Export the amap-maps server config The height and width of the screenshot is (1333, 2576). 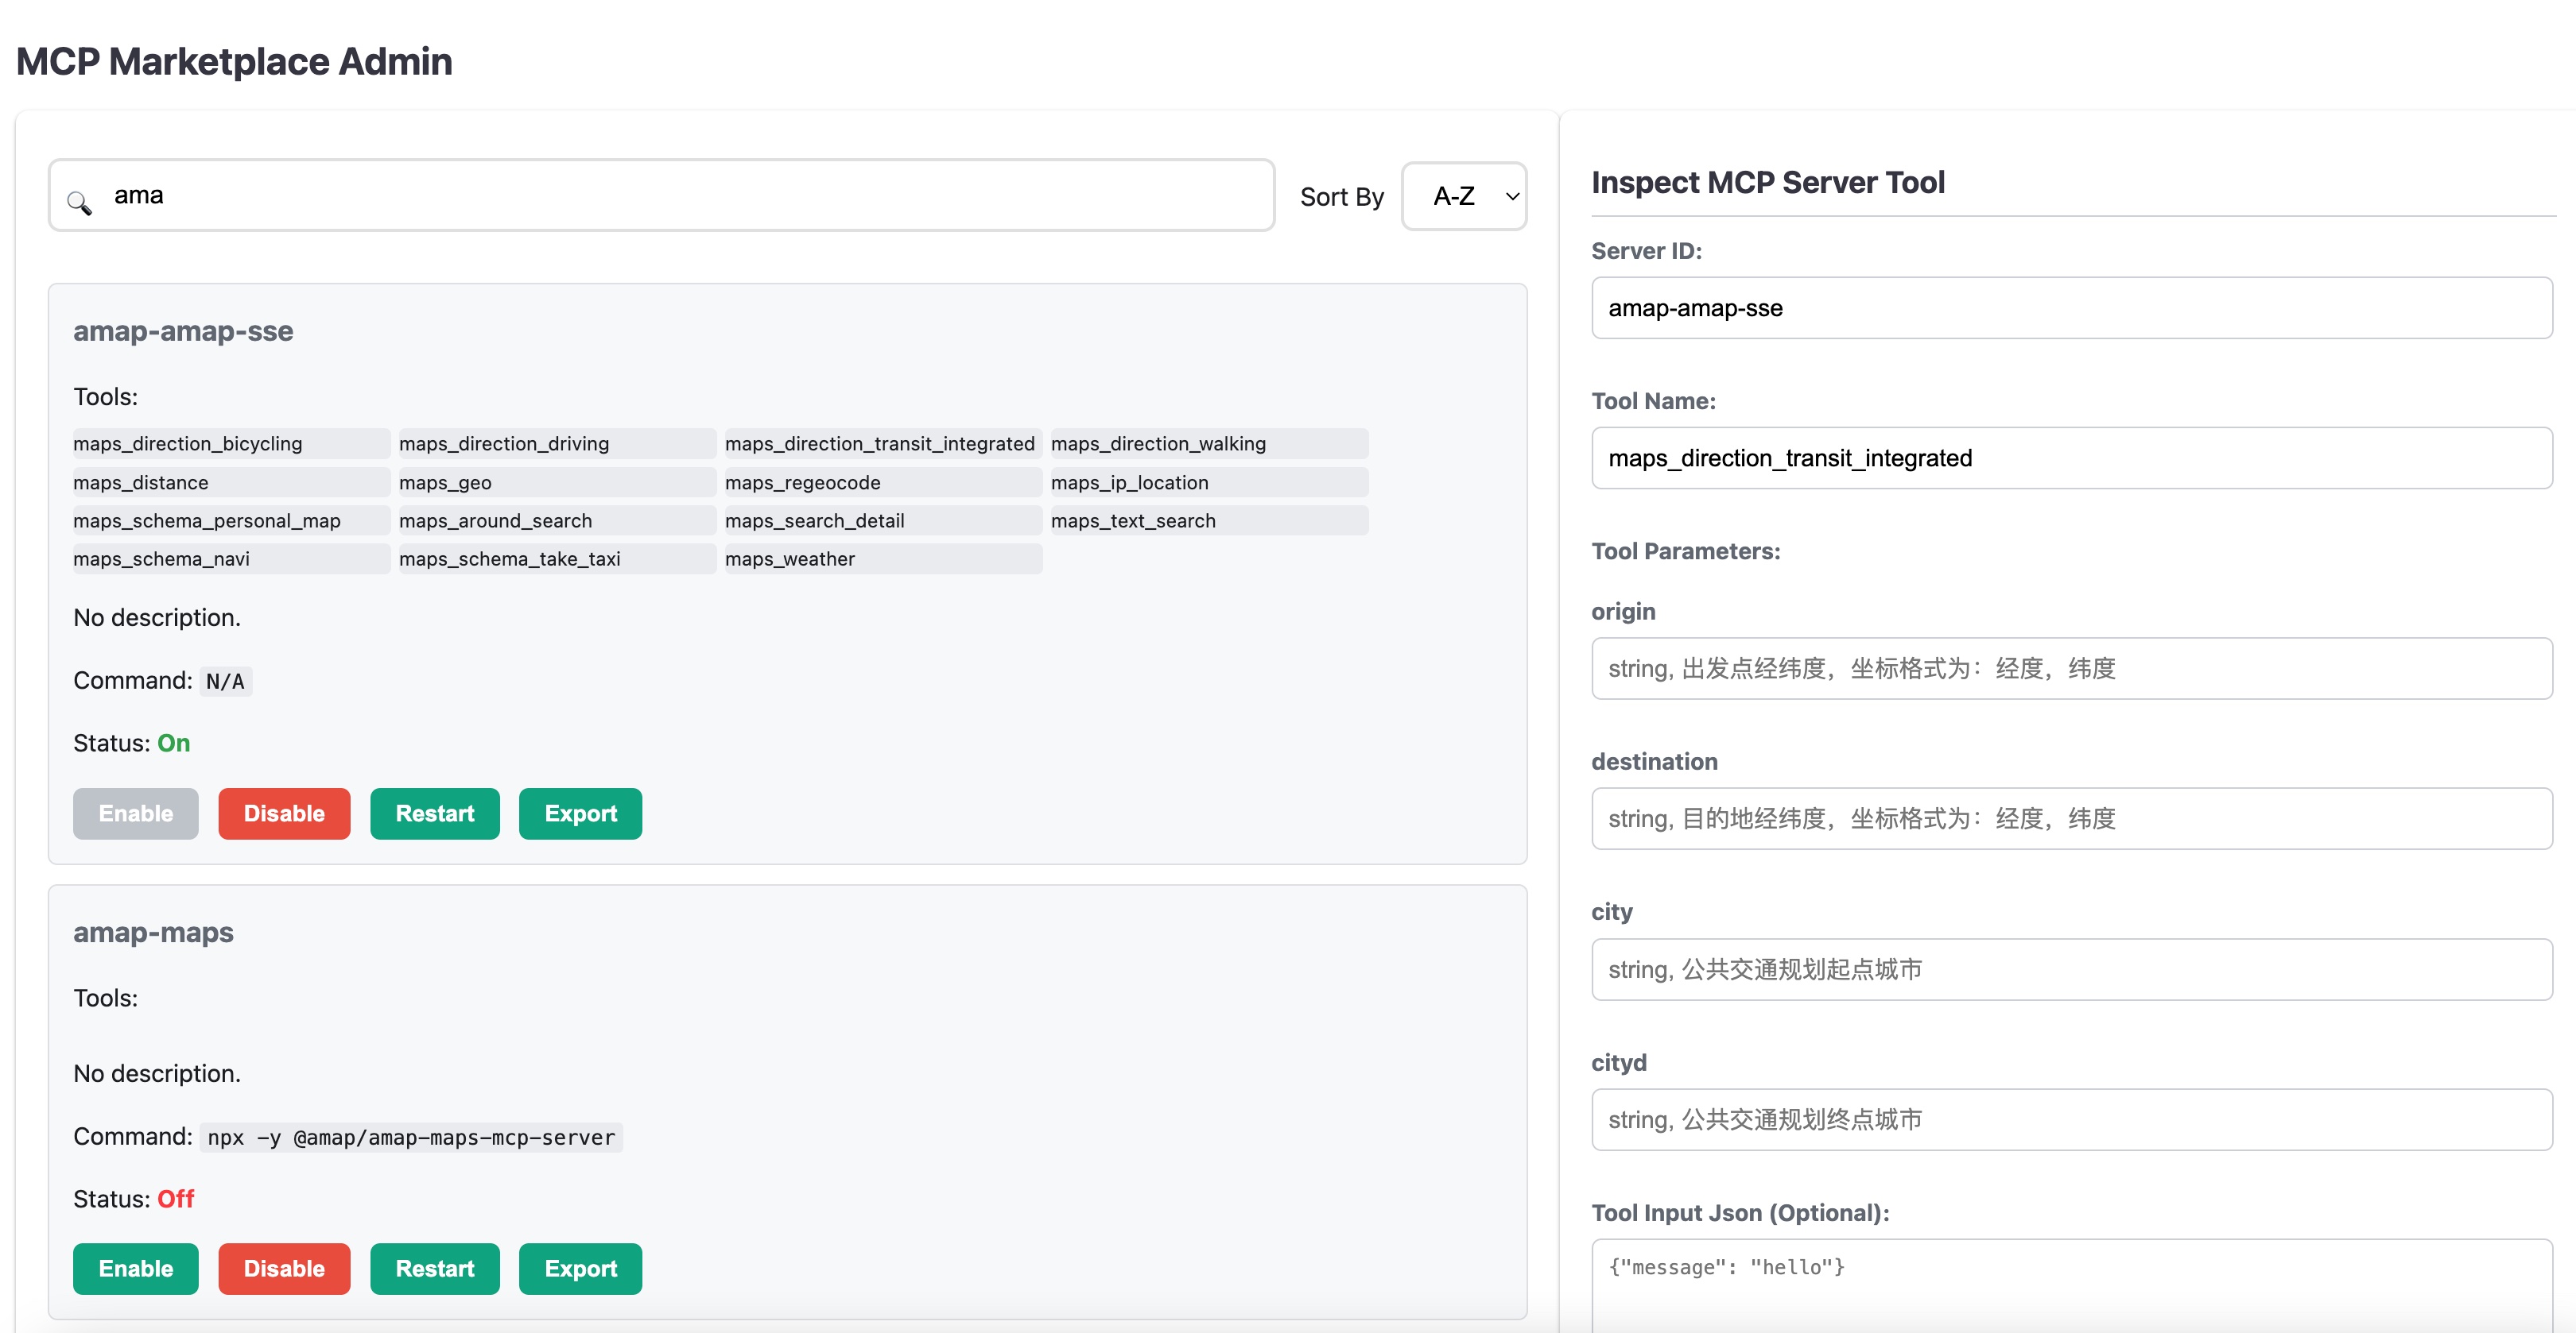580,1268
